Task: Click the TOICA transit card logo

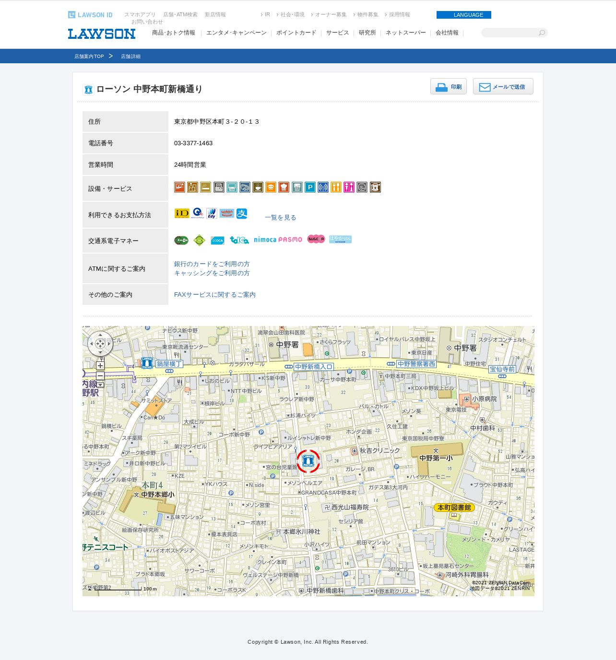Action: coord(239,240)
